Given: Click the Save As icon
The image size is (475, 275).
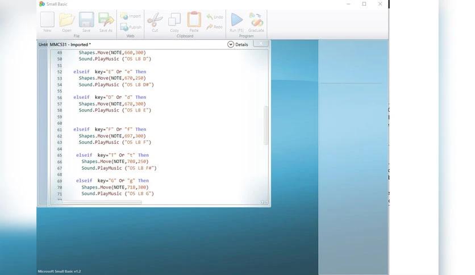Looking at the screenshot, I should pos(106,22).
